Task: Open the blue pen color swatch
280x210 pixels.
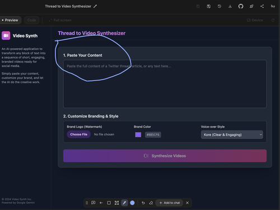Action: 132,203
